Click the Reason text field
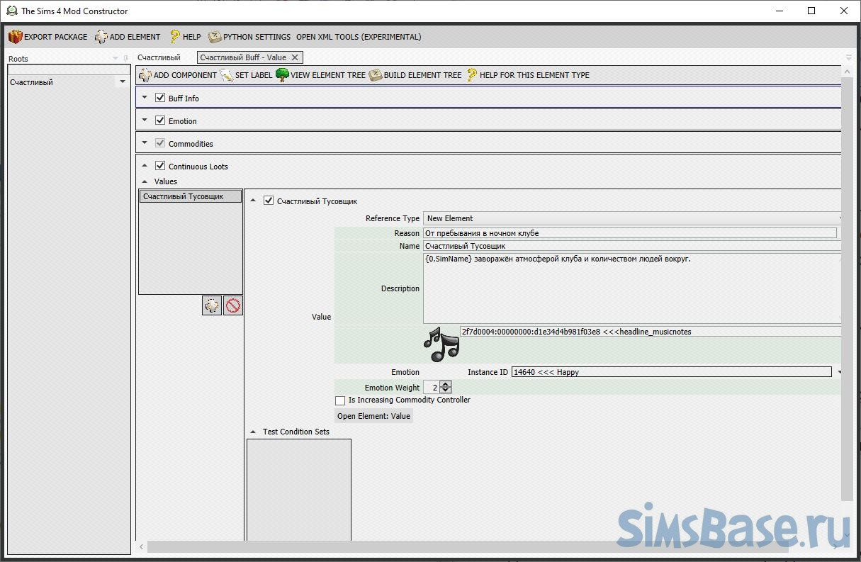The height and width of the screenshot is (562, 861). tap(629, 233)
